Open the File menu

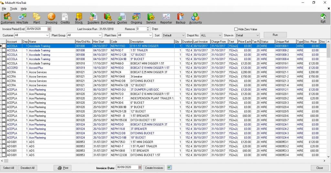click(4, 9)
